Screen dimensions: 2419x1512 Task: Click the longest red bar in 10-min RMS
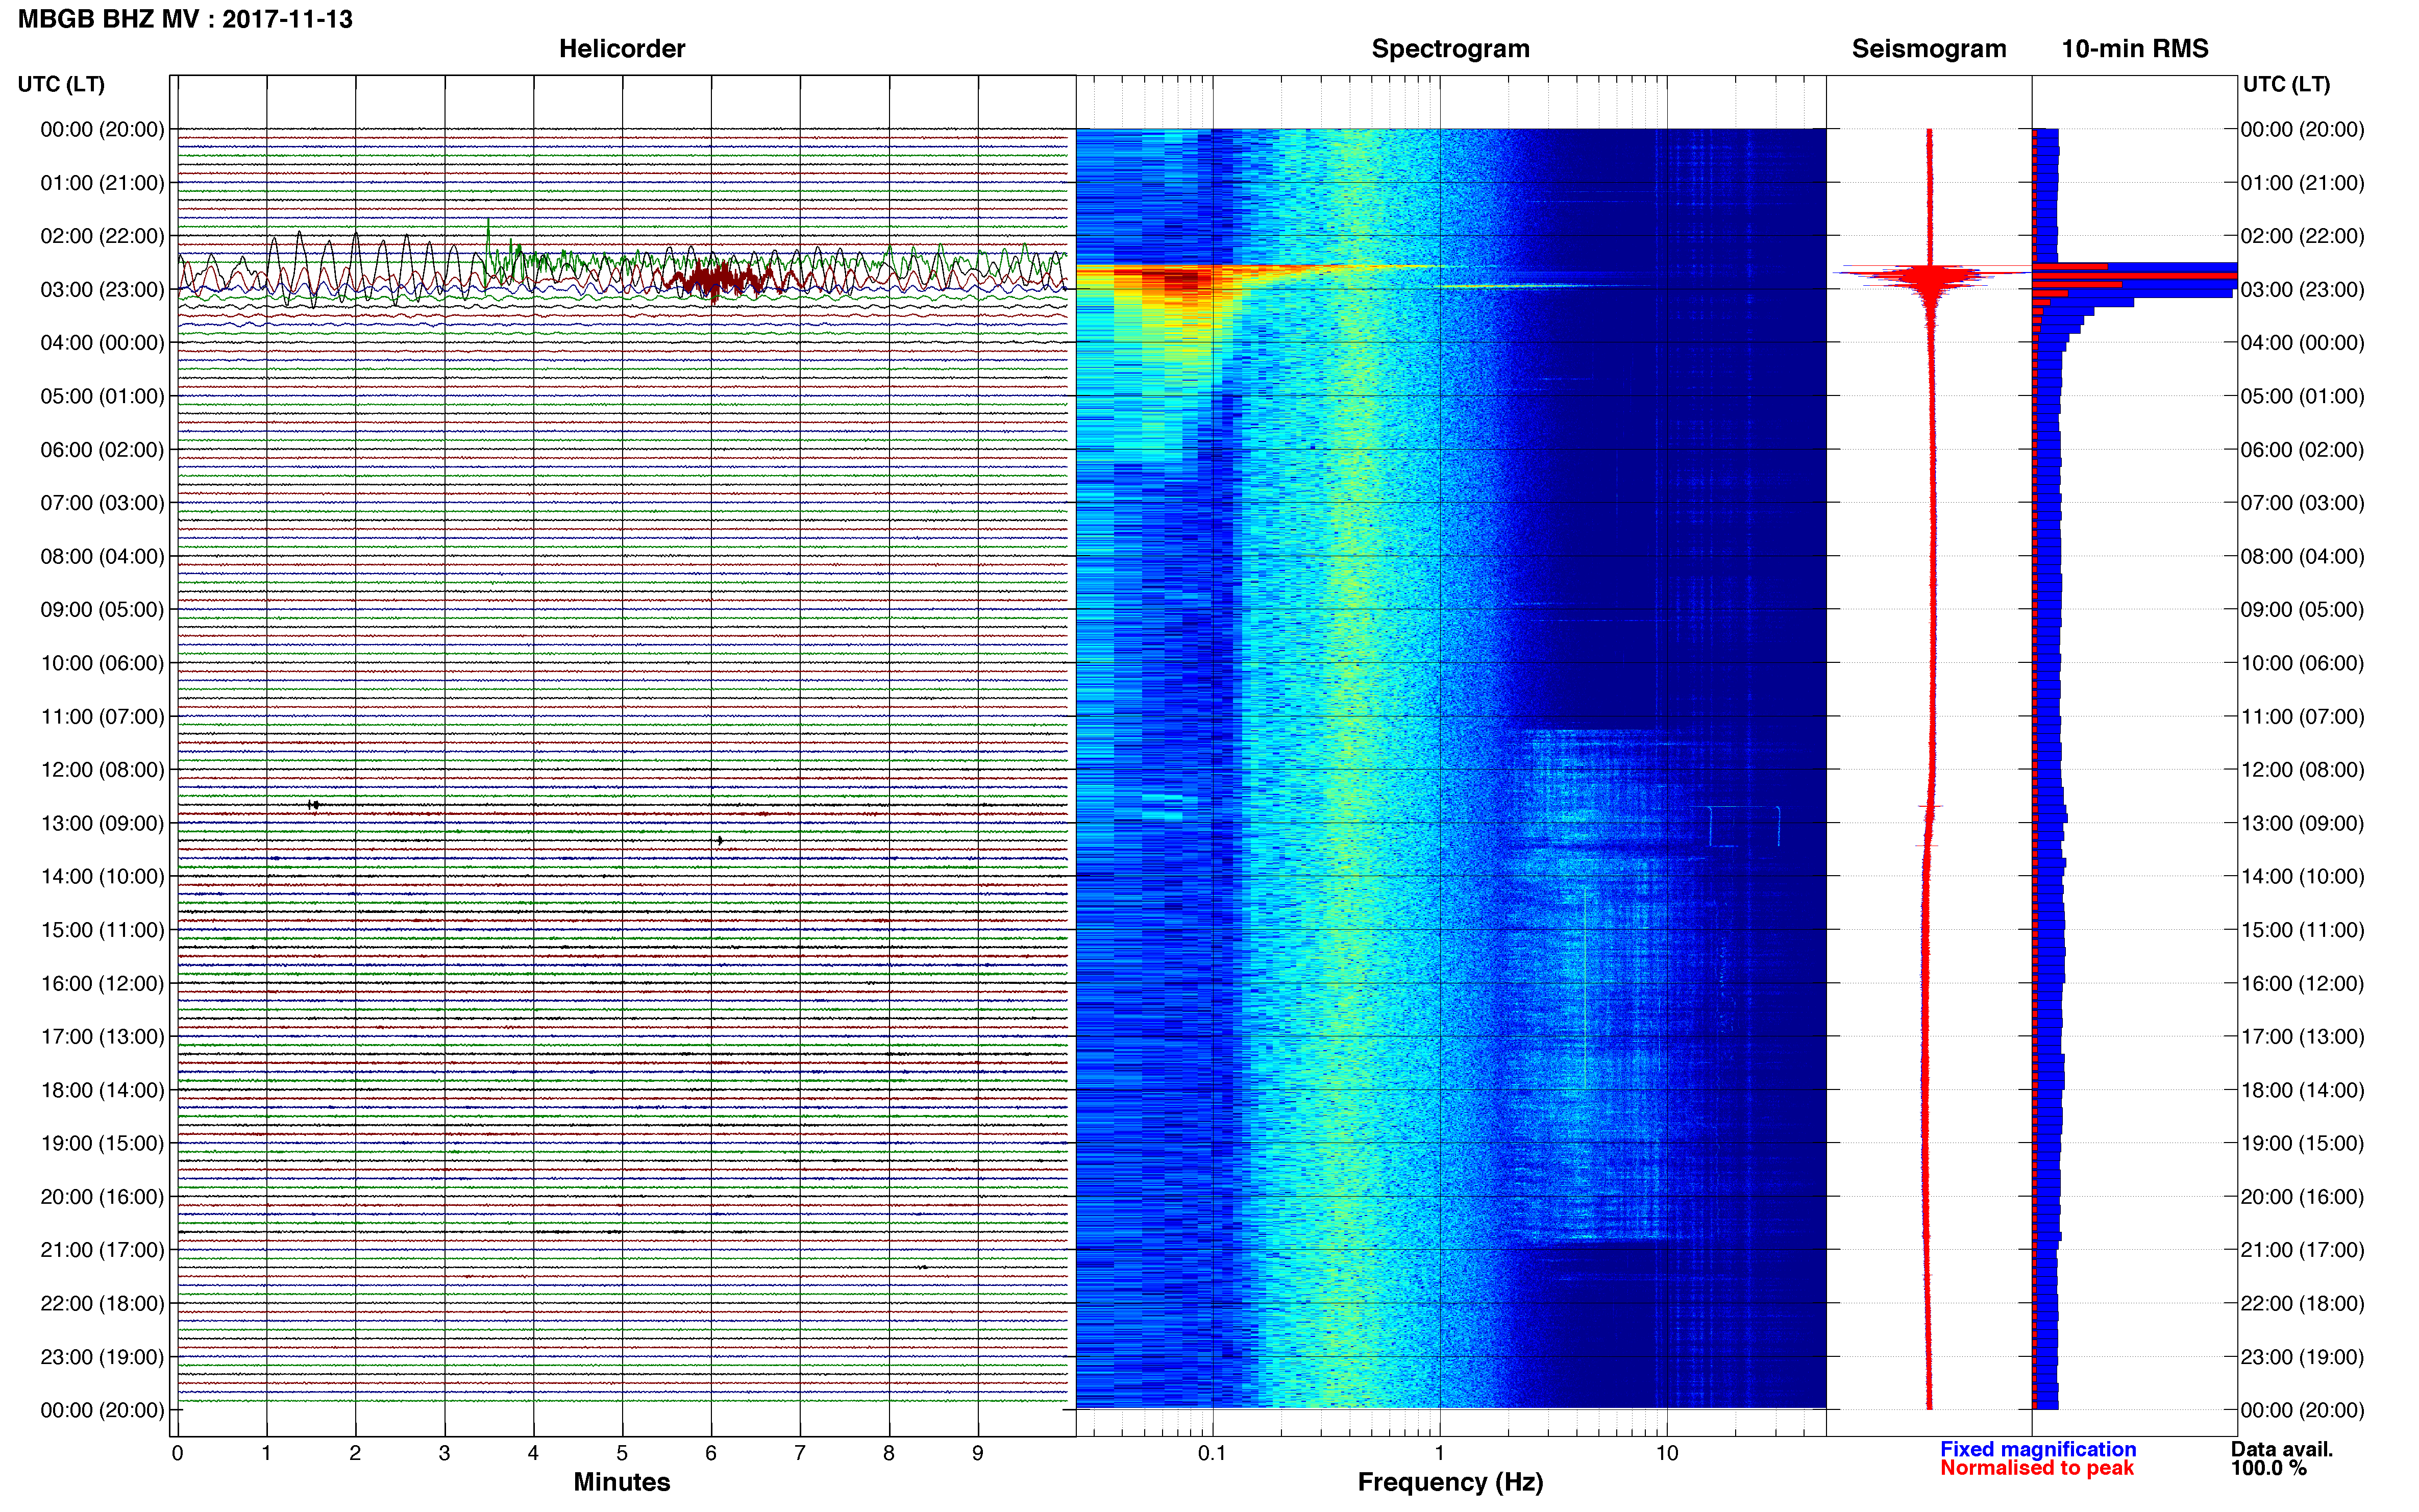pos(2135,276)
